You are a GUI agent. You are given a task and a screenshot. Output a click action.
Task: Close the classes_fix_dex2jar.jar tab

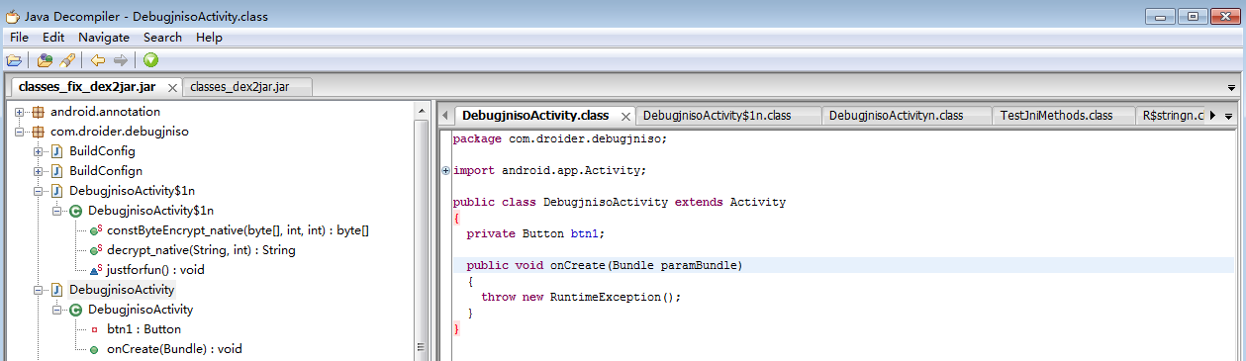click(172, 88)
